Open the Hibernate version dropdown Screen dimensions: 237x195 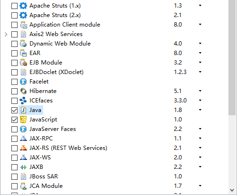click(200, 91)
